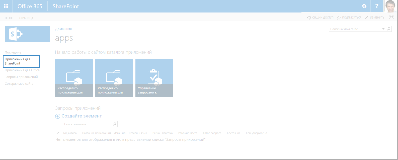The height and width of the screenshot is (160, 398).
Task: Open the user profile picture menu
Action: tap(391, 6)
